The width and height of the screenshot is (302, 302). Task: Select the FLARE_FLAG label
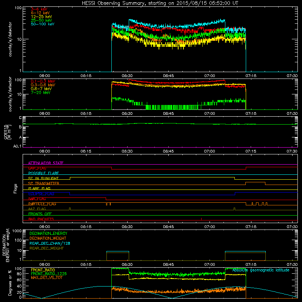click(39, 188)
